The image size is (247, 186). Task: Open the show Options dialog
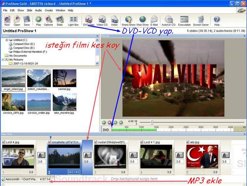pos(48,21)
